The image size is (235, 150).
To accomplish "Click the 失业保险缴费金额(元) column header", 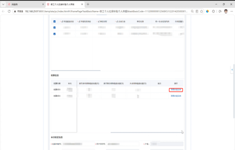I will 138,83.
